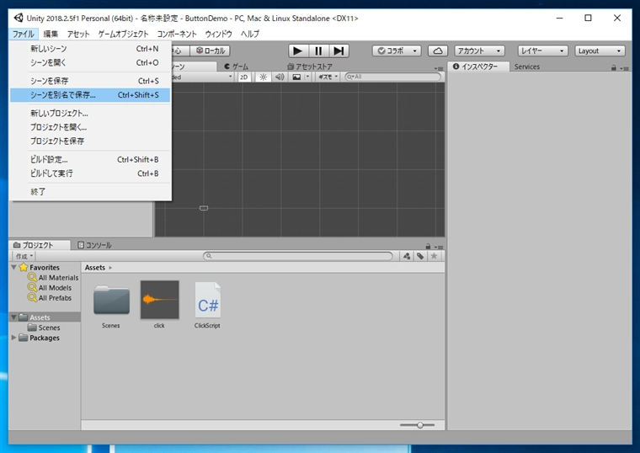This screenshot has height=453, width=640.
Task: Click search by type icon
Action: coord(407,256)
